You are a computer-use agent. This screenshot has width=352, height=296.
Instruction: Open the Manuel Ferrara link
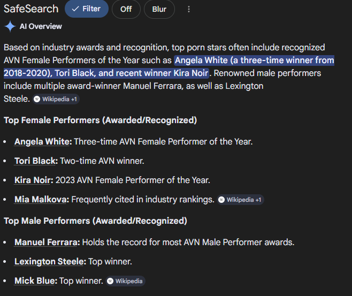[46, 242]
